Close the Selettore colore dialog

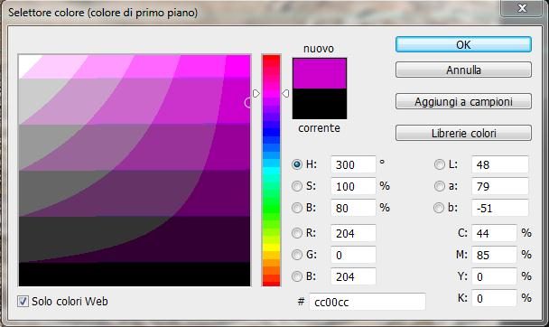click(x=522, y=8)
